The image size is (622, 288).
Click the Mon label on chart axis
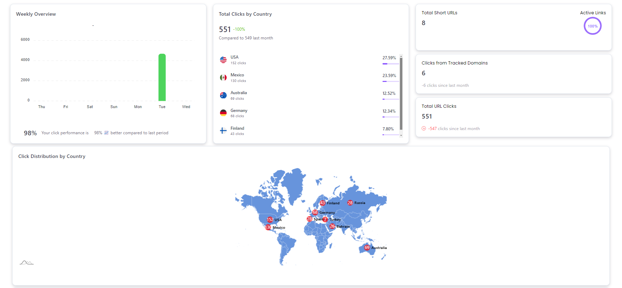138,107
